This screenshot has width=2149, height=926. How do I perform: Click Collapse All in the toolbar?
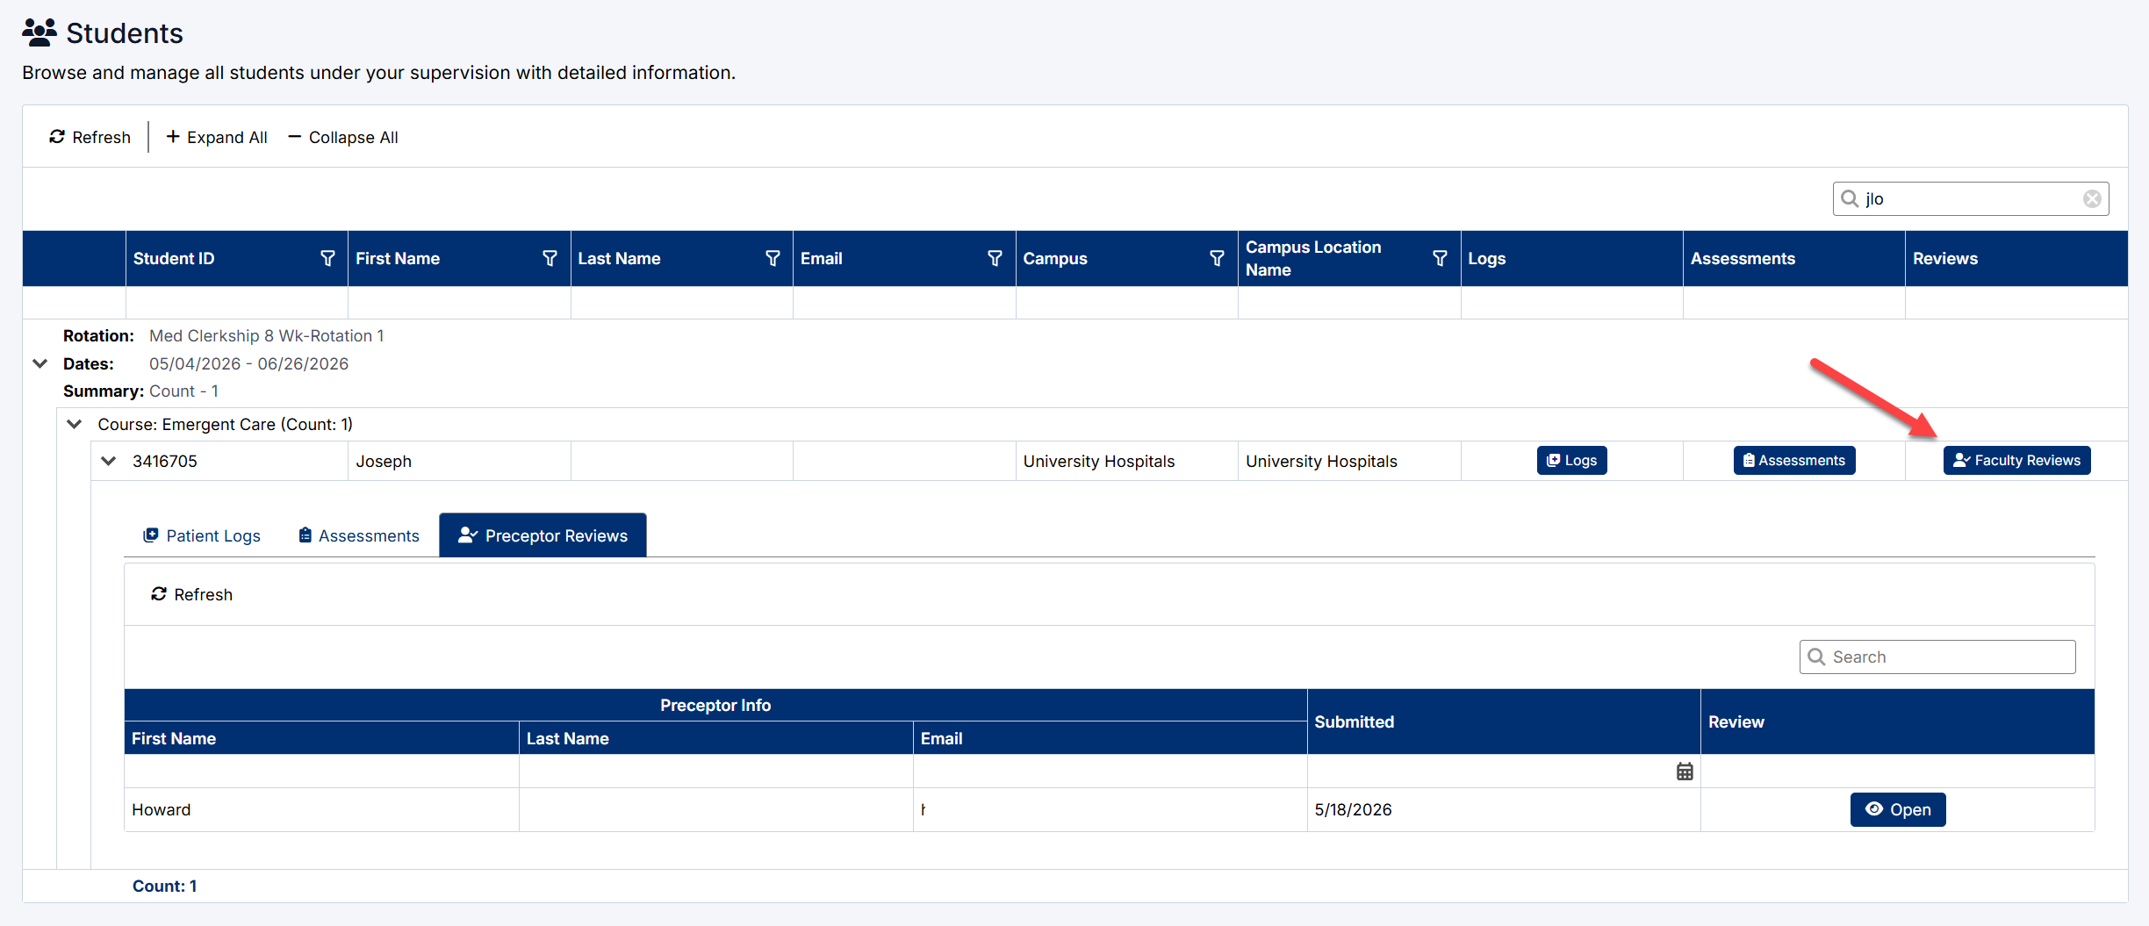343,137
